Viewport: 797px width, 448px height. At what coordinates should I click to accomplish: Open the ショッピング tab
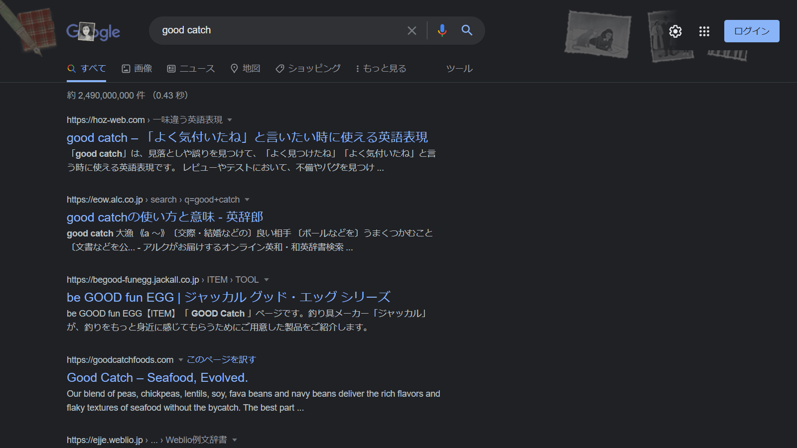[x=308, y=69]
